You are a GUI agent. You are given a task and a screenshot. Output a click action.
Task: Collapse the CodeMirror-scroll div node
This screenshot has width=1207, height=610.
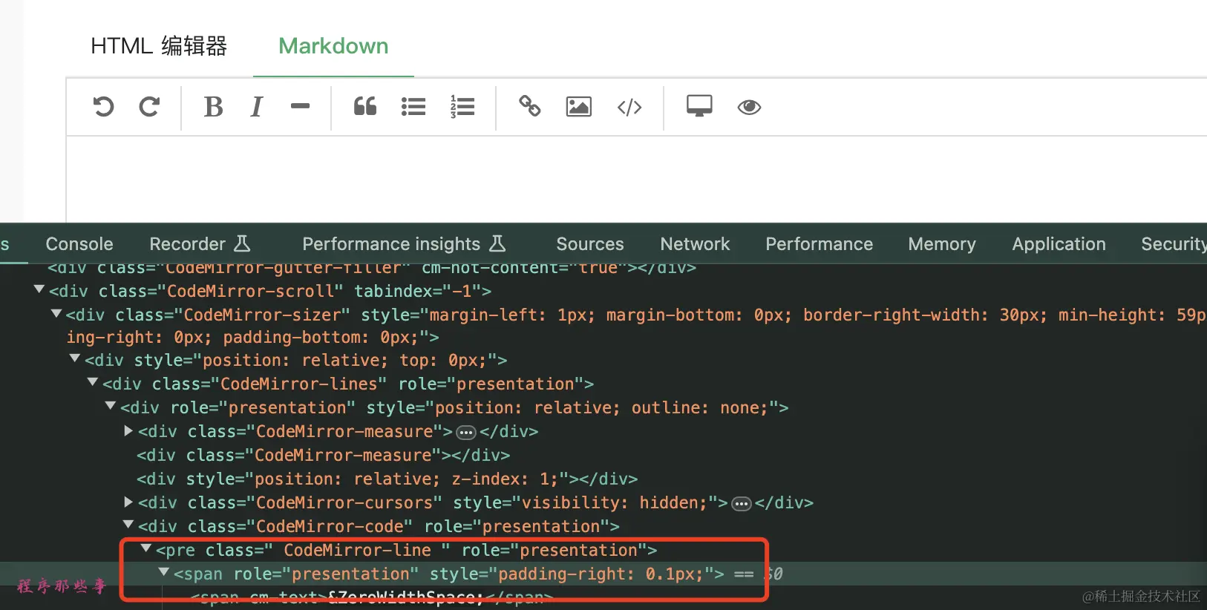coord(39,289)
